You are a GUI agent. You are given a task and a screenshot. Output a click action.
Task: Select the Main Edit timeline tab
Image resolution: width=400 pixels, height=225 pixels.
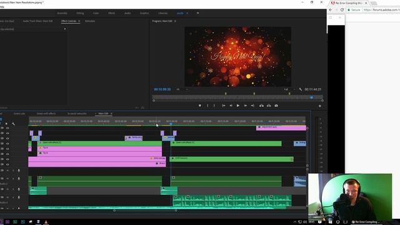click(103, 114)
